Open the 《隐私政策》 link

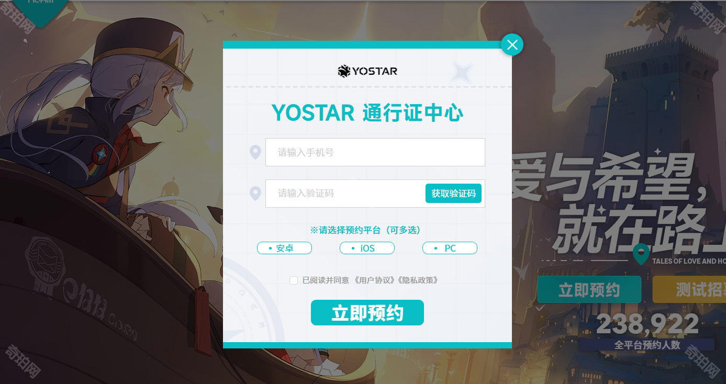coord(418,280)
